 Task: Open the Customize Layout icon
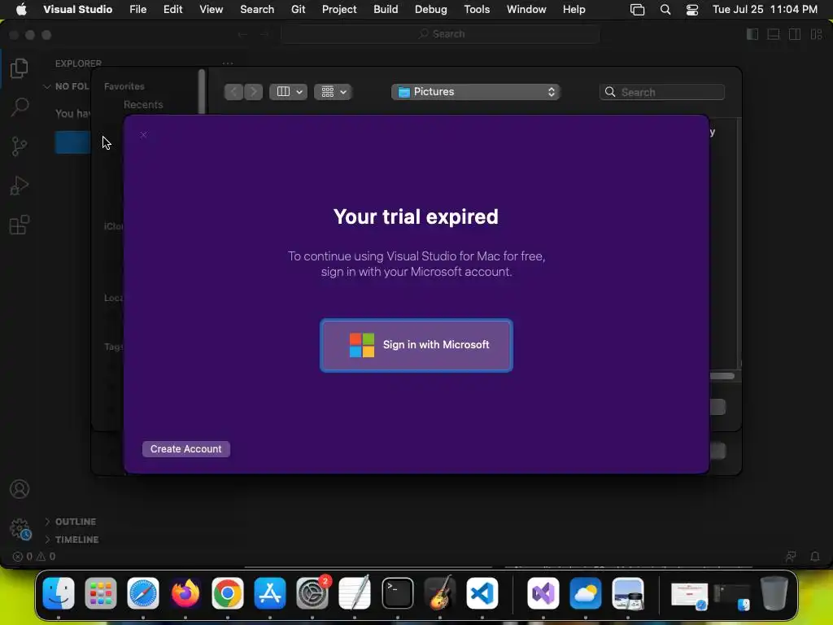(816, 34)
